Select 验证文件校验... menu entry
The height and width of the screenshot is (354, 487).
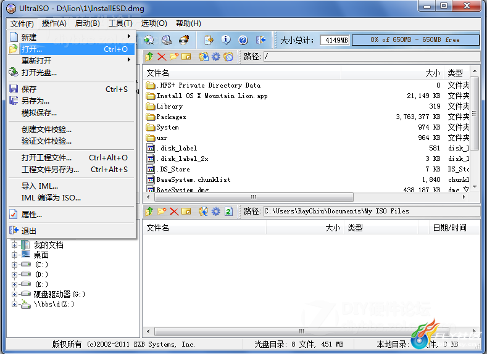tap(72, 141)
